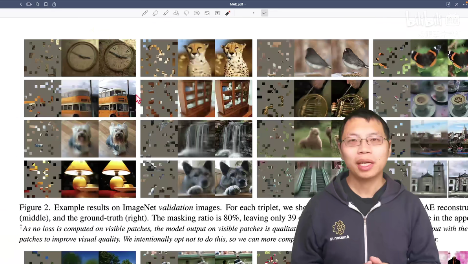Select the Text box tool
The image size is (468, 264).
point(217,13)
